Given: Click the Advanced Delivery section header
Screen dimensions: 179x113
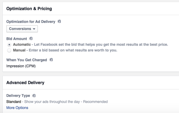Looking at the screenshot, I should coord(25,83).
